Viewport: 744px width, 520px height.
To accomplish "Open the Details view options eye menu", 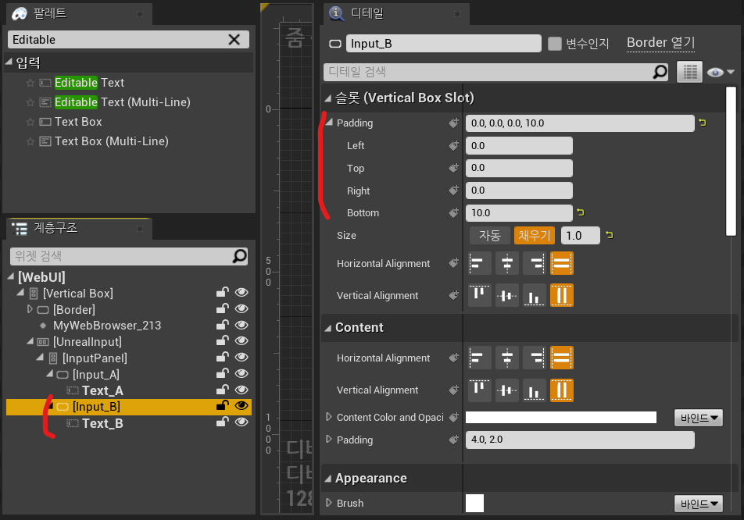I will coord(720,72).
